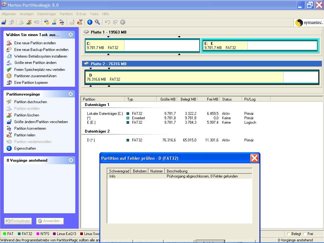The width and height of the screenshot is (324, 243).
Task: Click icon beside Freien Speicherplatz neu verteilen
Action: click(x=9, y=69)
